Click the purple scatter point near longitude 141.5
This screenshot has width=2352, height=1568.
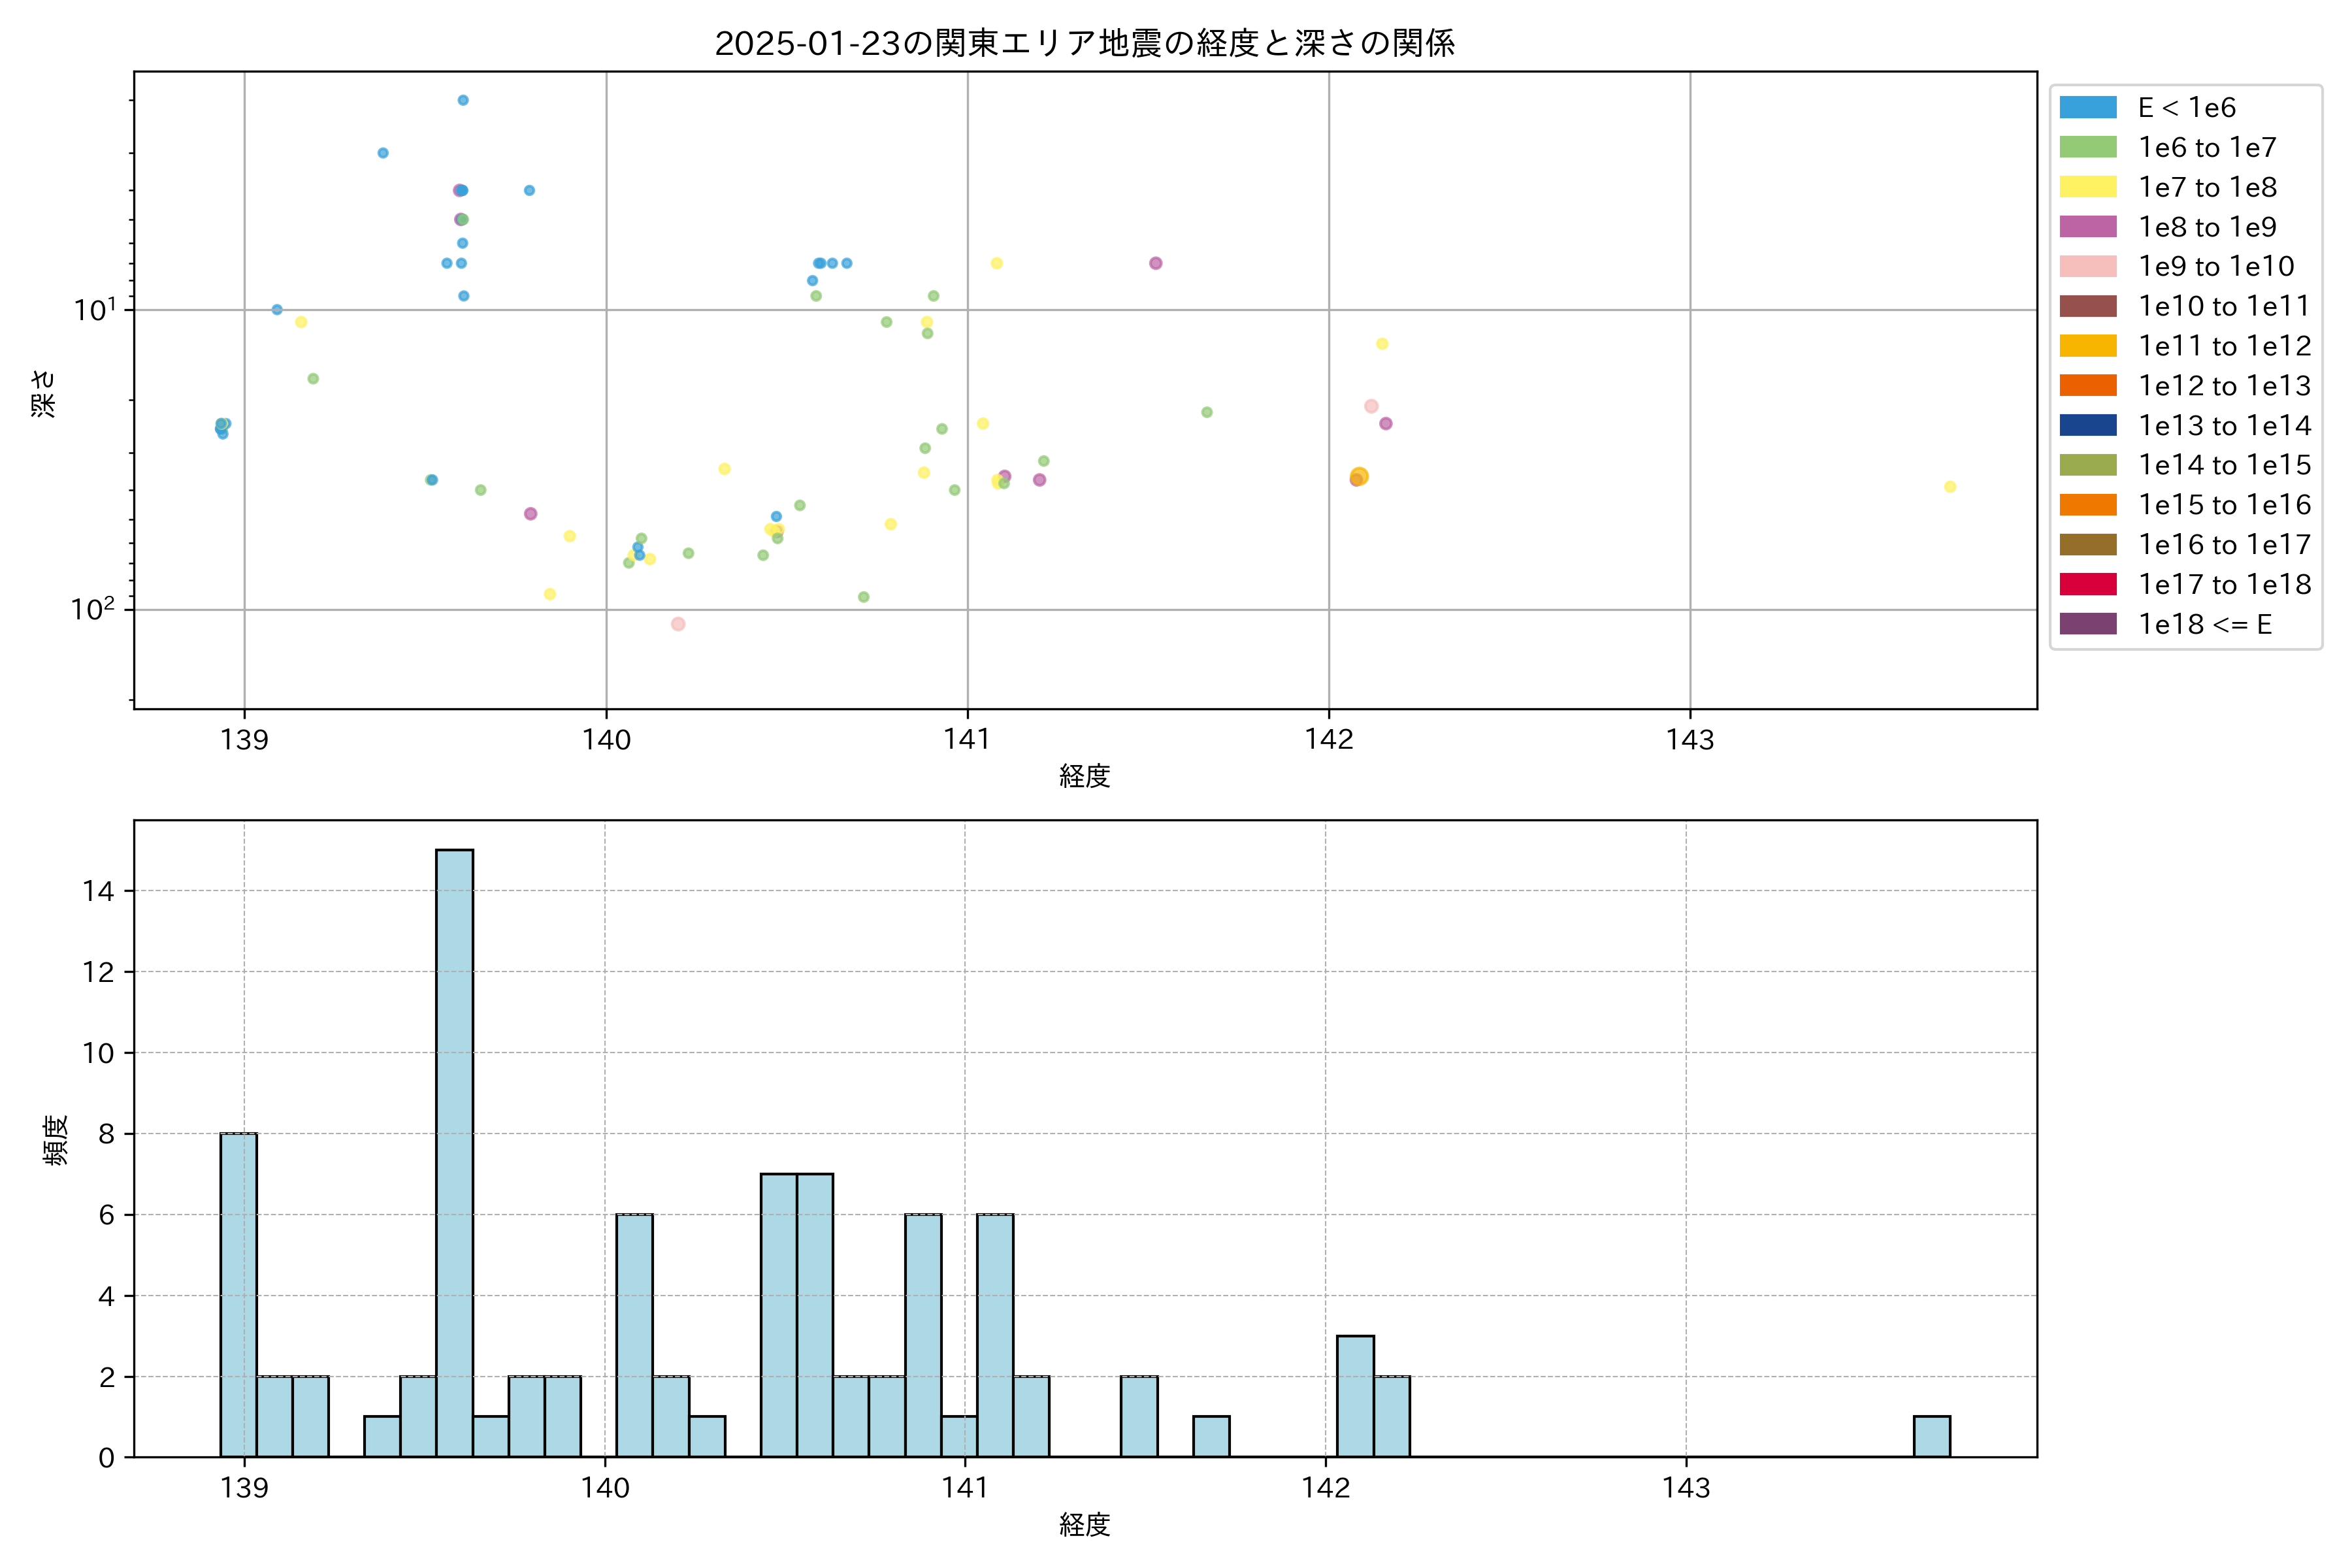pos(1156,263)
